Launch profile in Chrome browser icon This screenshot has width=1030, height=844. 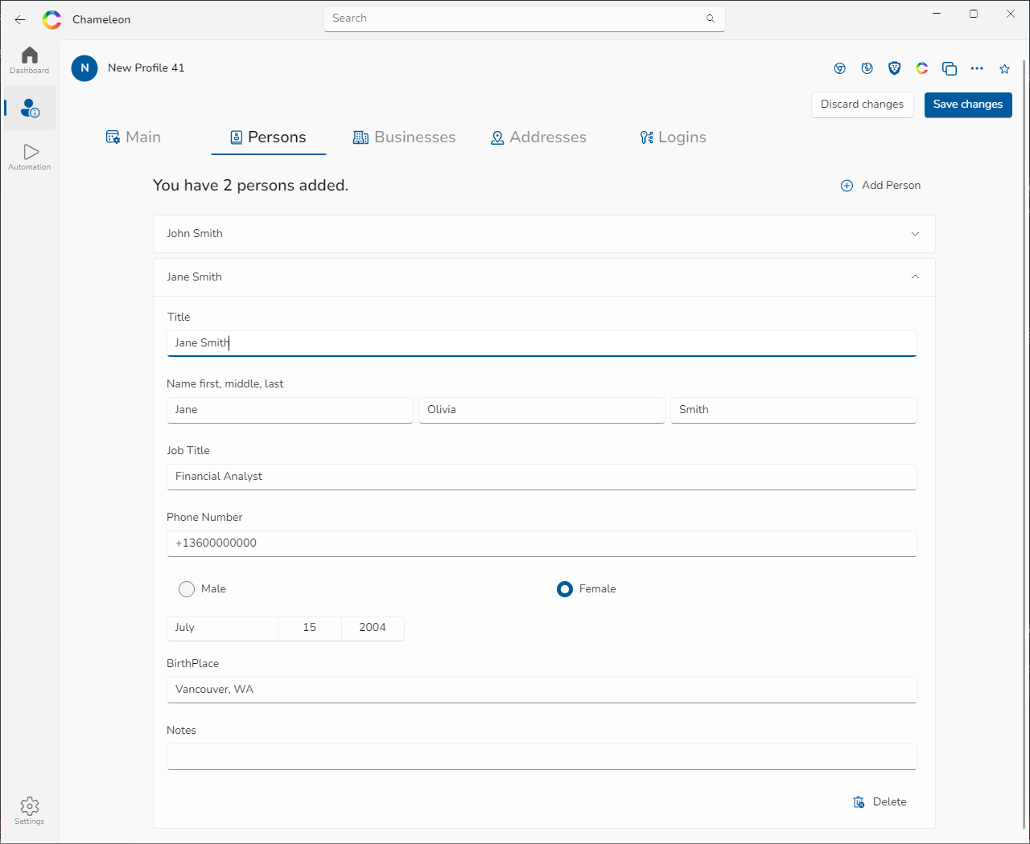(x=839, y=69)
